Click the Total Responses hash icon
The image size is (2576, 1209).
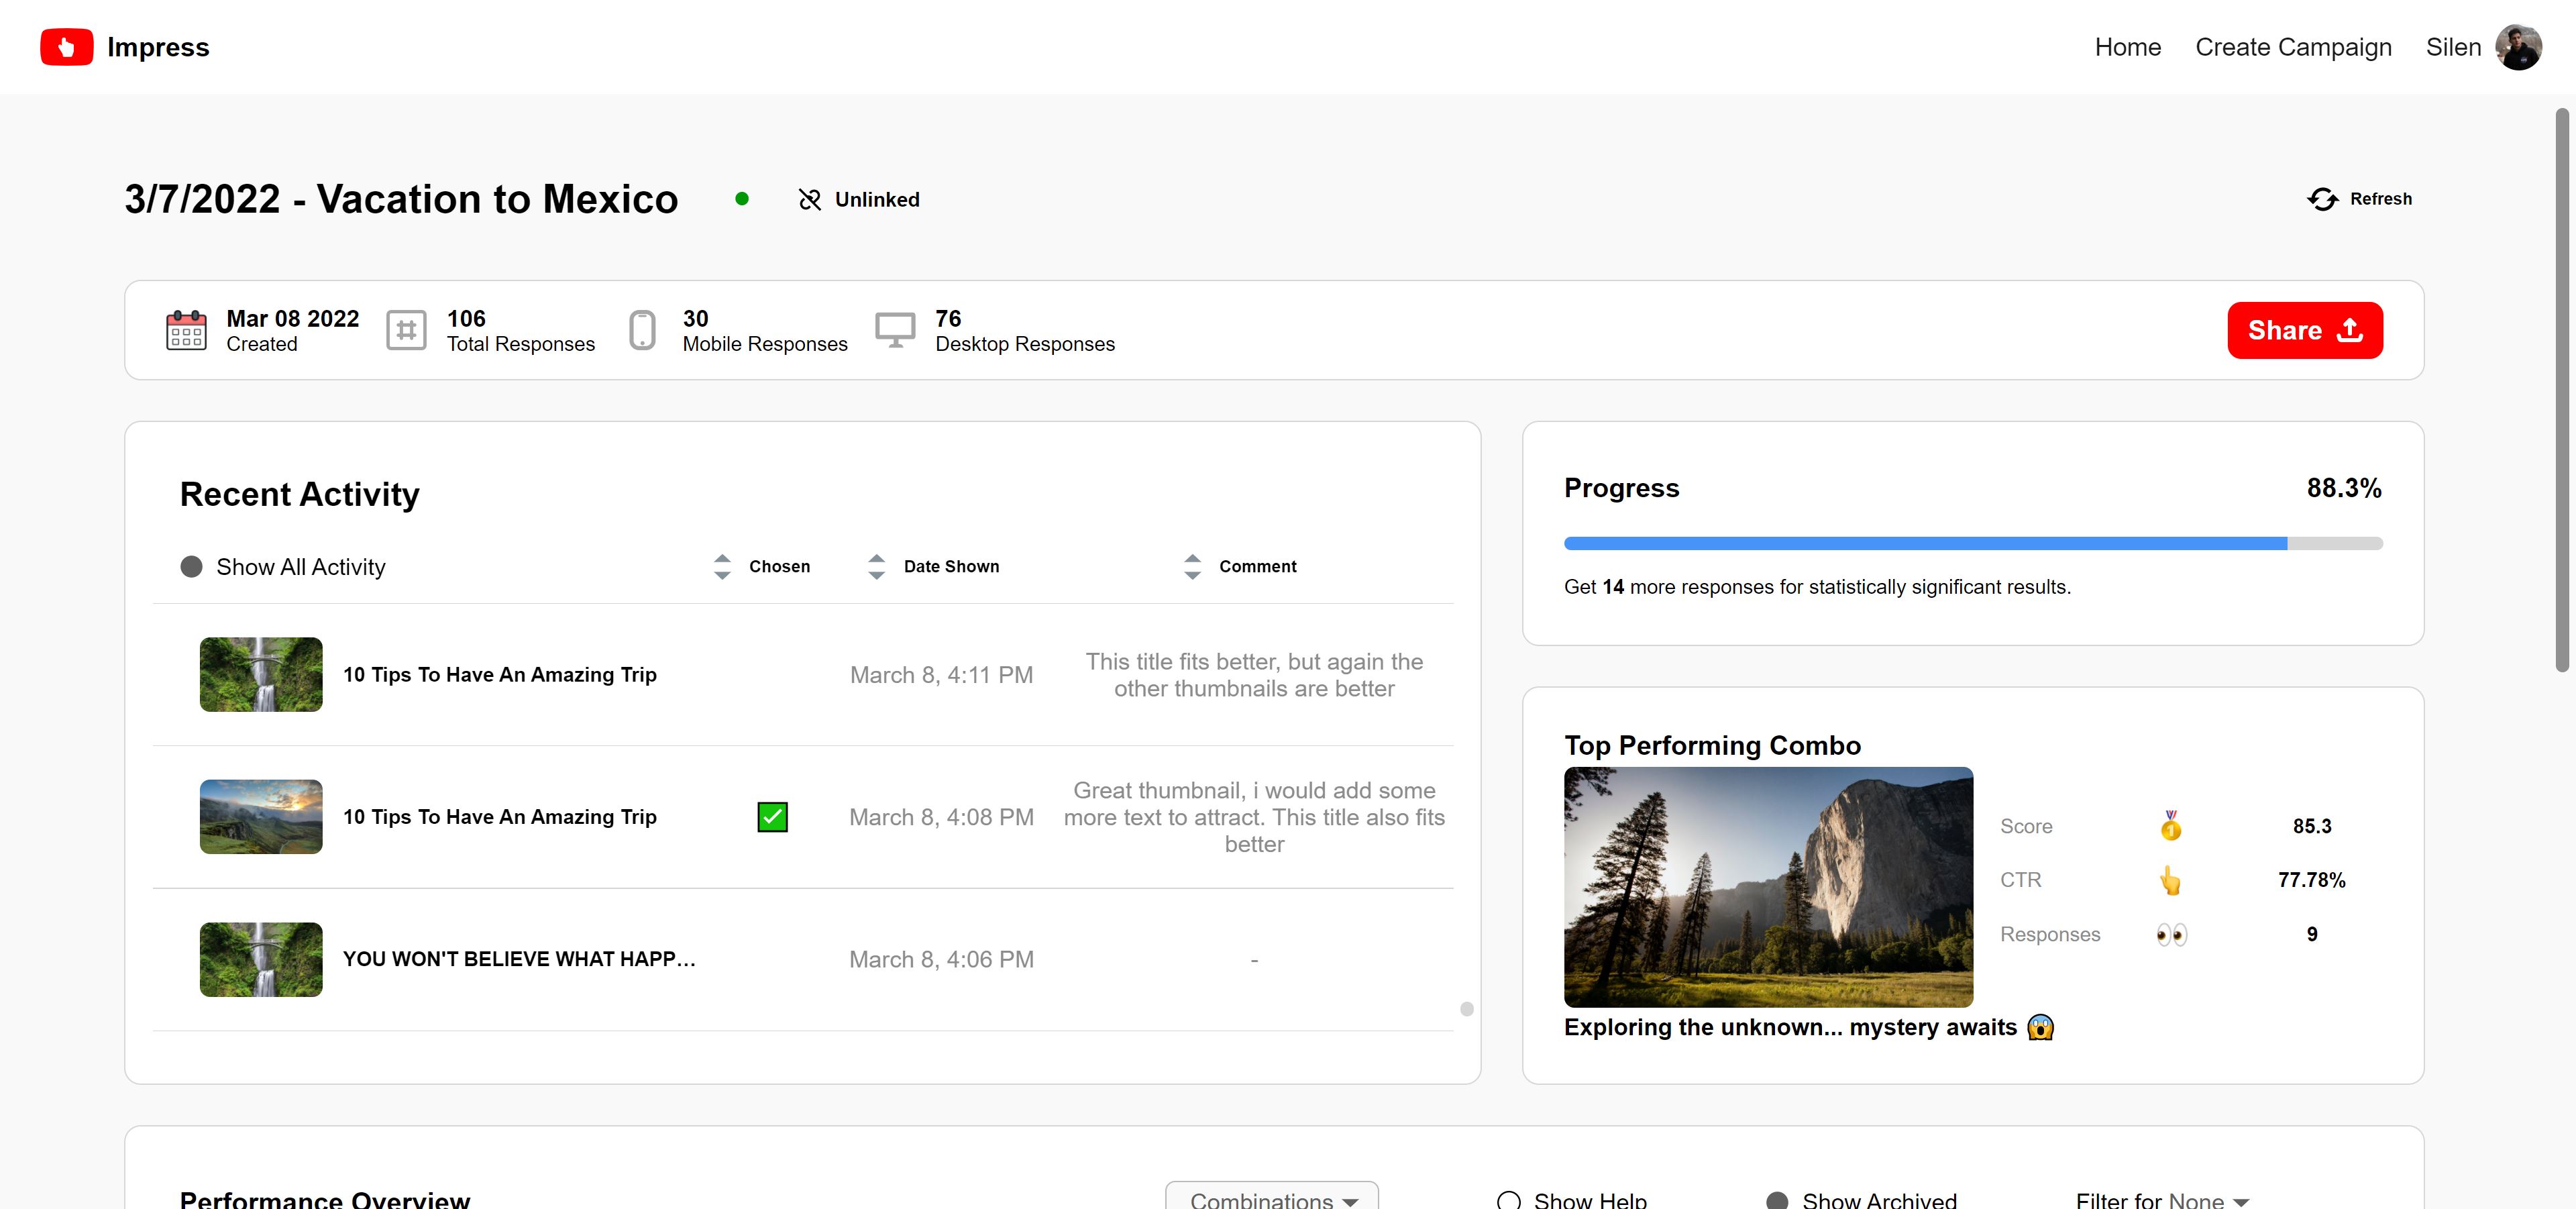[406, 330]
